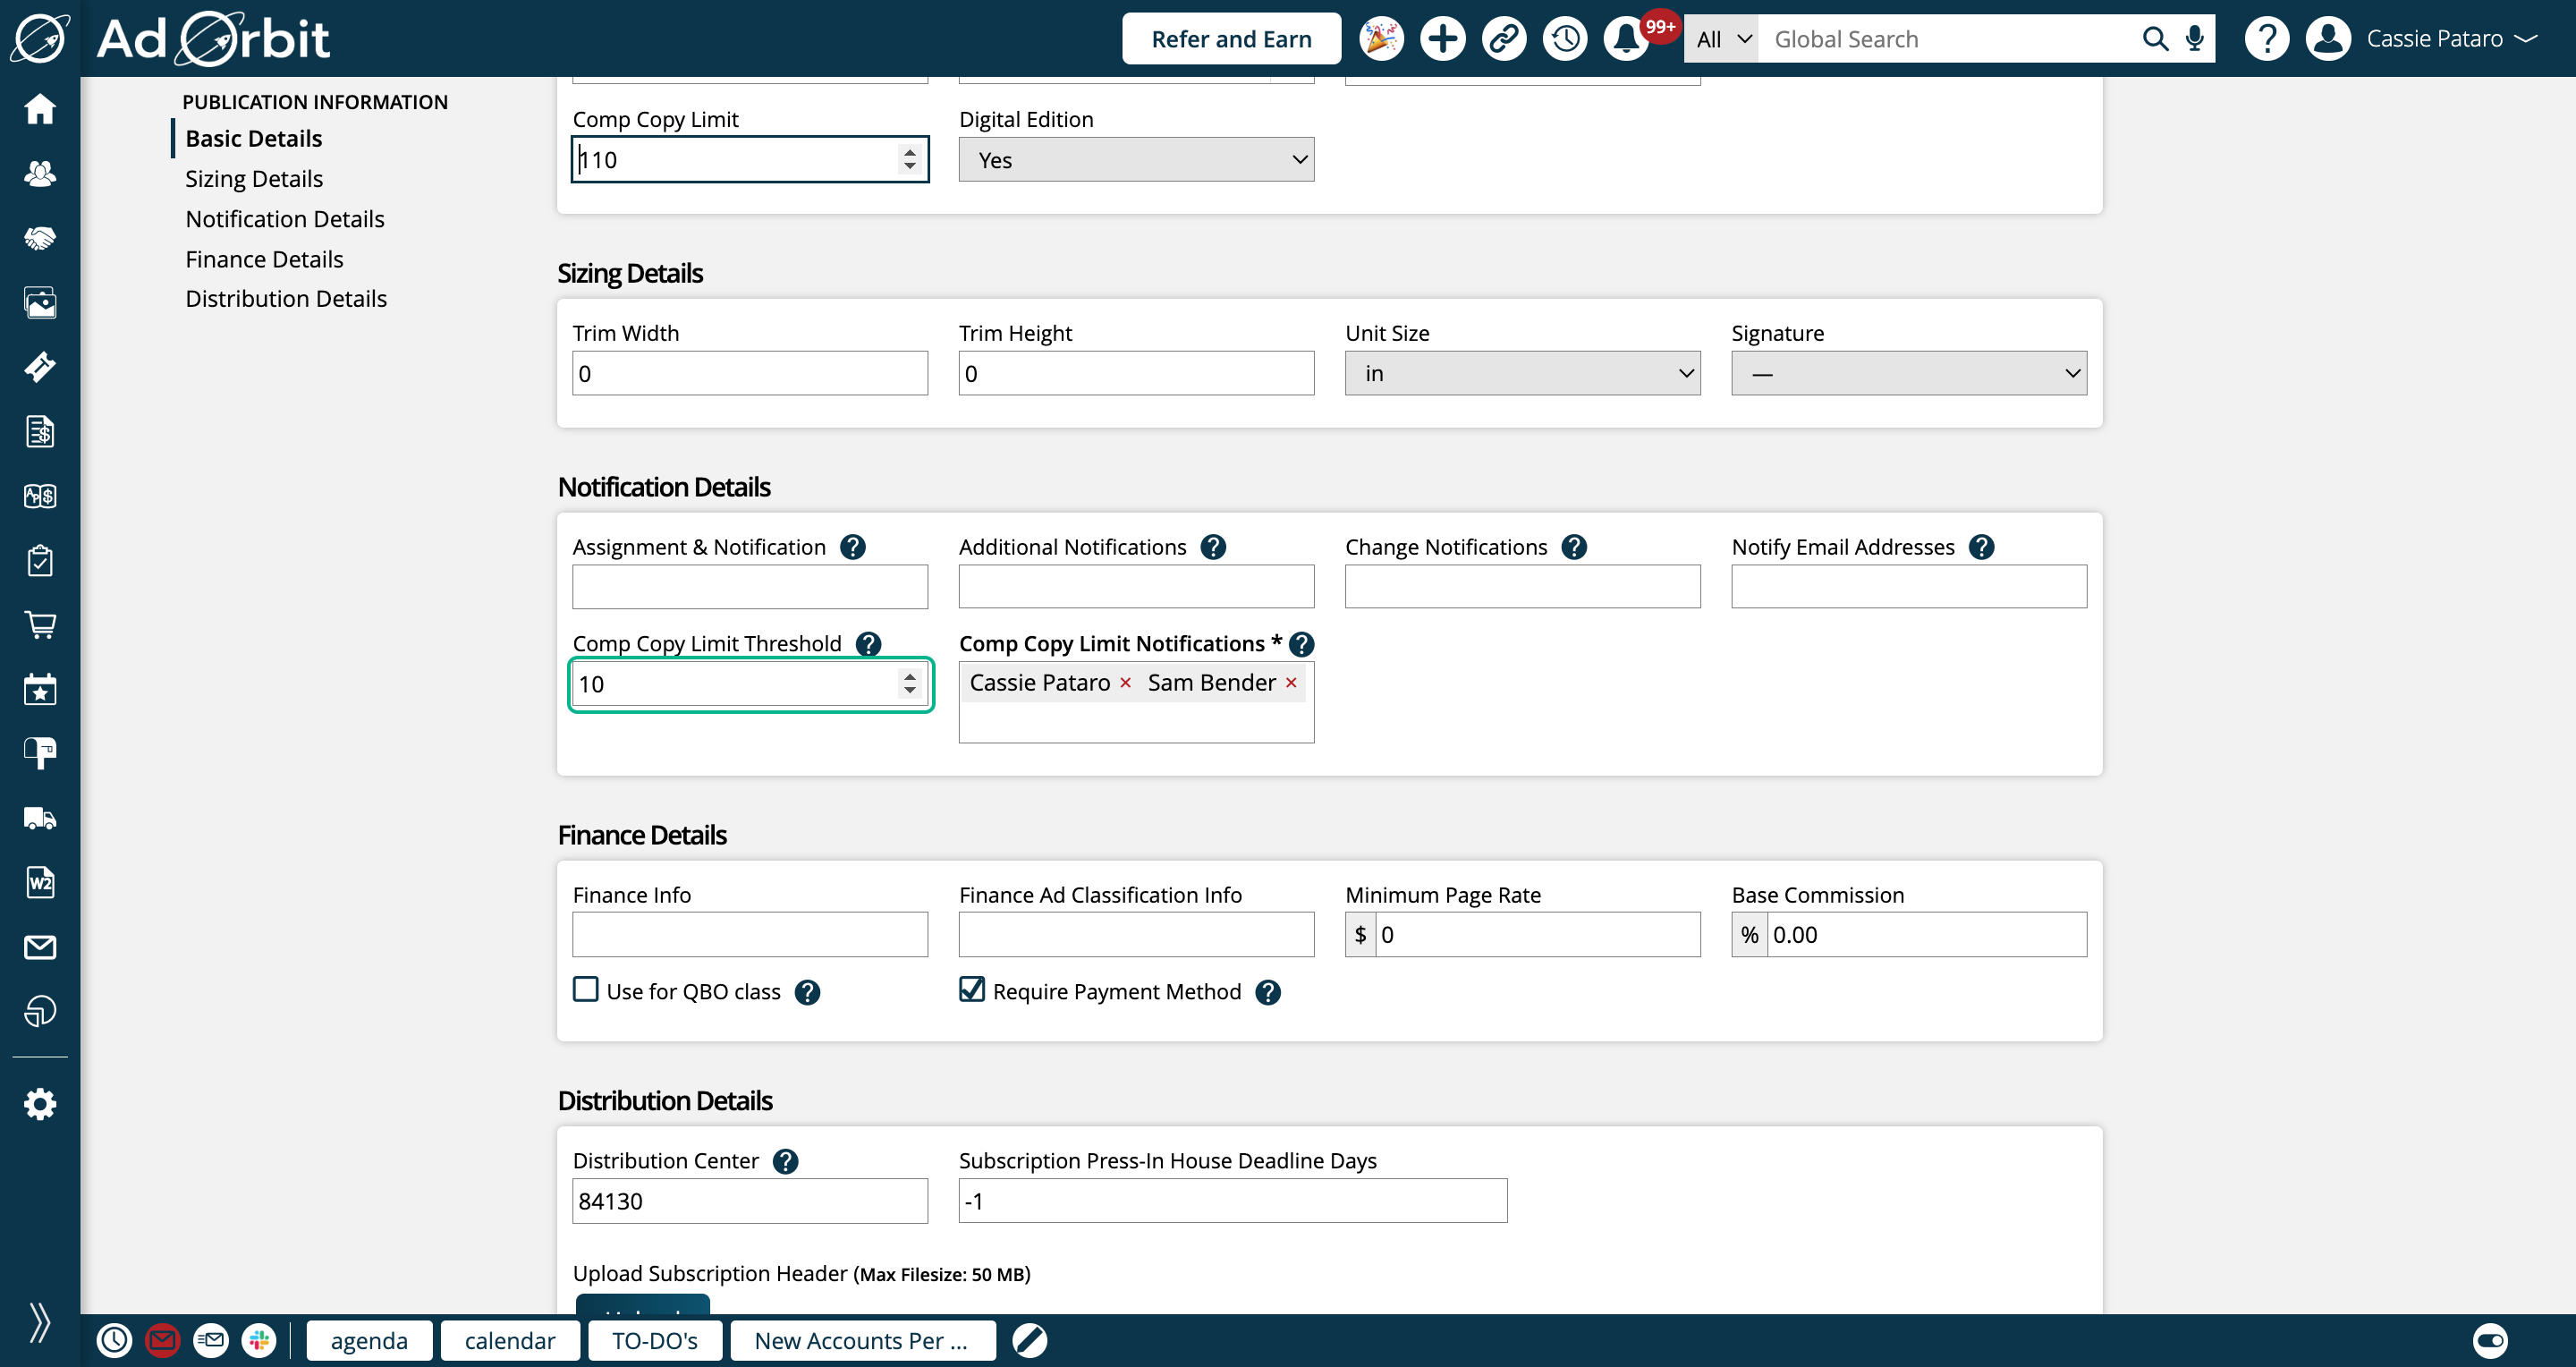Screen dimensions: 2576x1367
Task: Open the shopping cart sidebar icon
Action: pos(40,625)
